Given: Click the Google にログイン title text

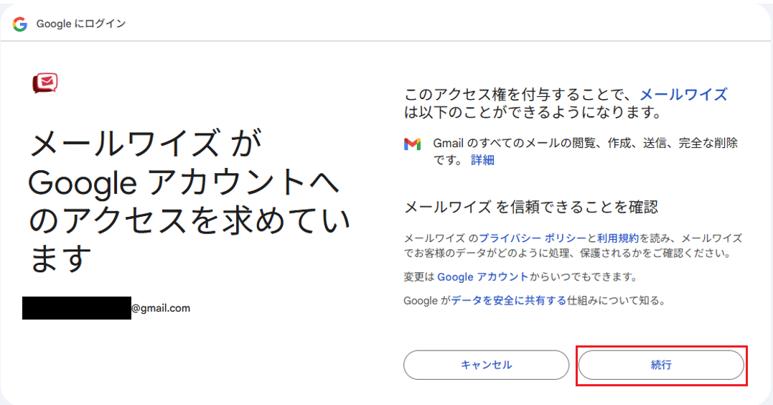Looking at the screenshot, I should (81, 24).
